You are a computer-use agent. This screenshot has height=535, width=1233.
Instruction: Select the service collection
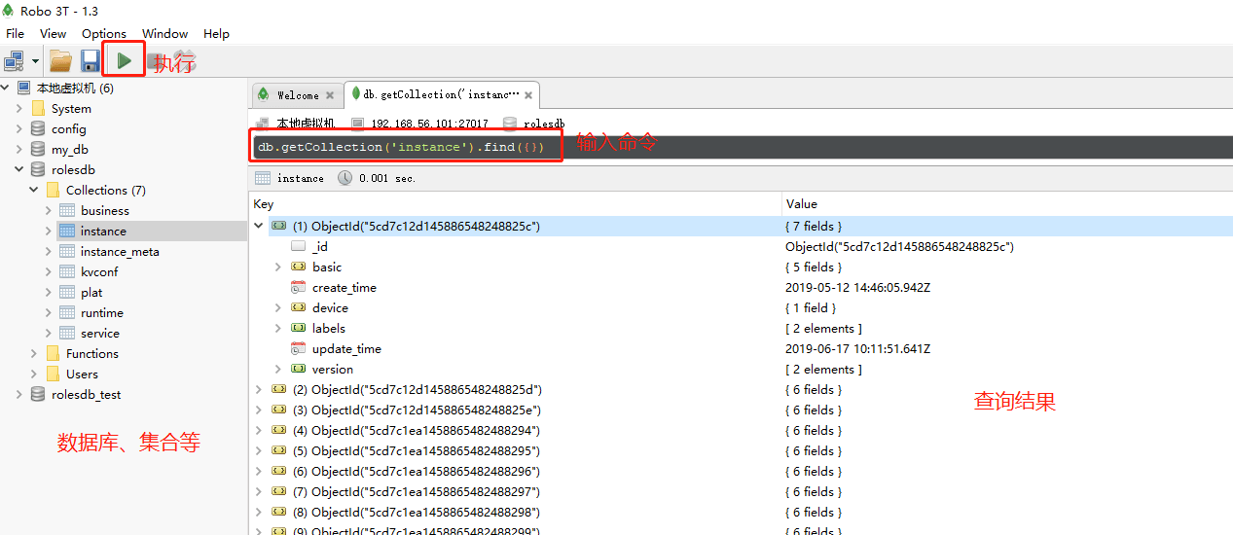100,333
